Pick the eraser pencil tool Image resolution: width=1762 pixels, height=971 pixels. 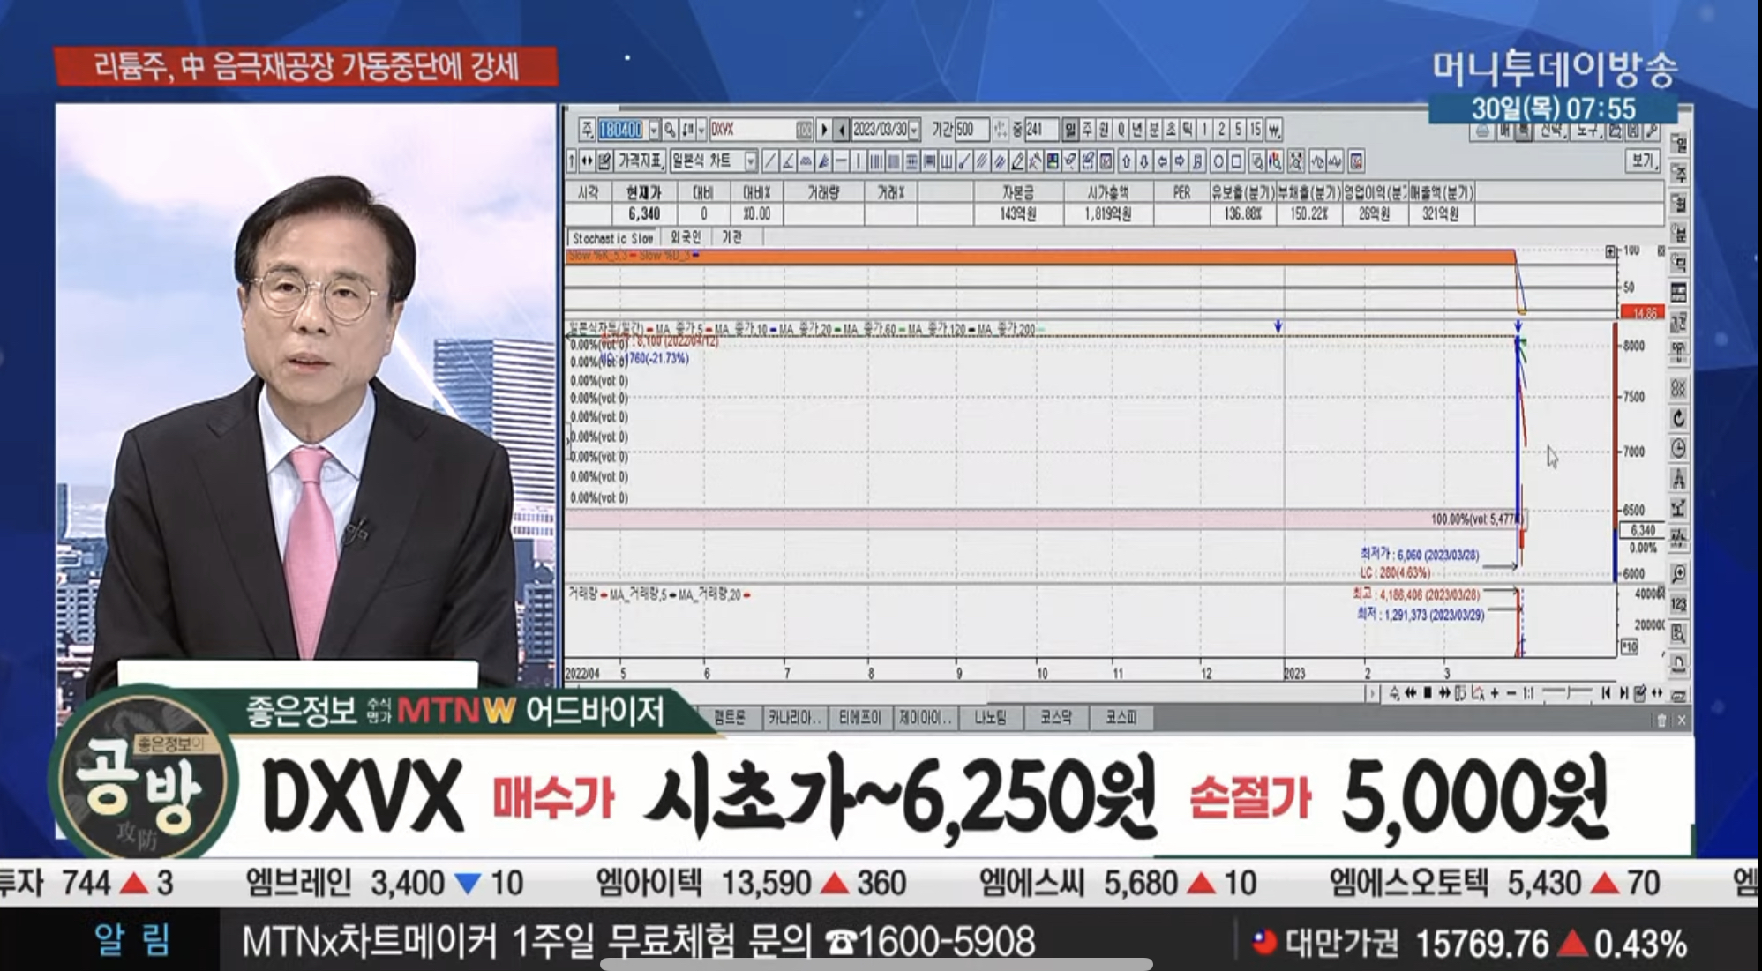point(1017,161)
